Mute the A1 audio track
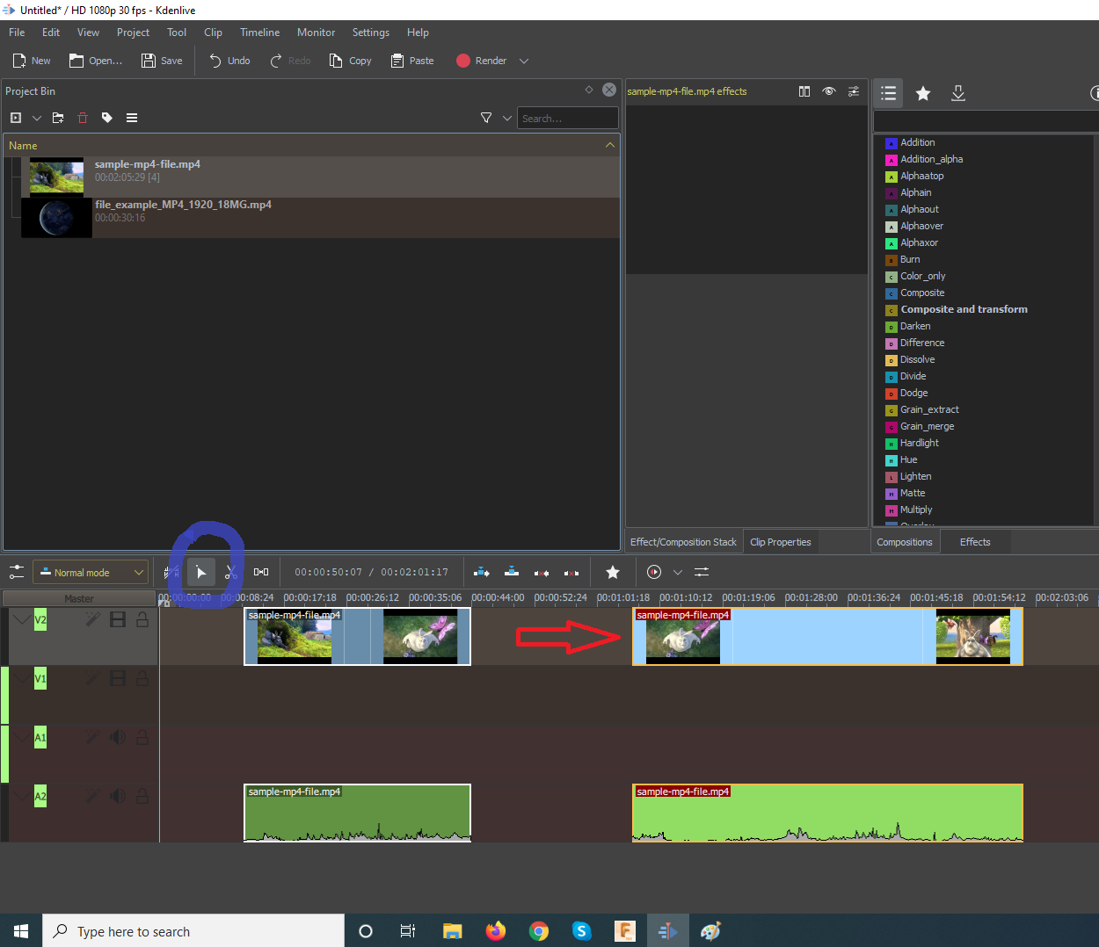Viewport: 1099px width, 947px height. click(117, 737)
